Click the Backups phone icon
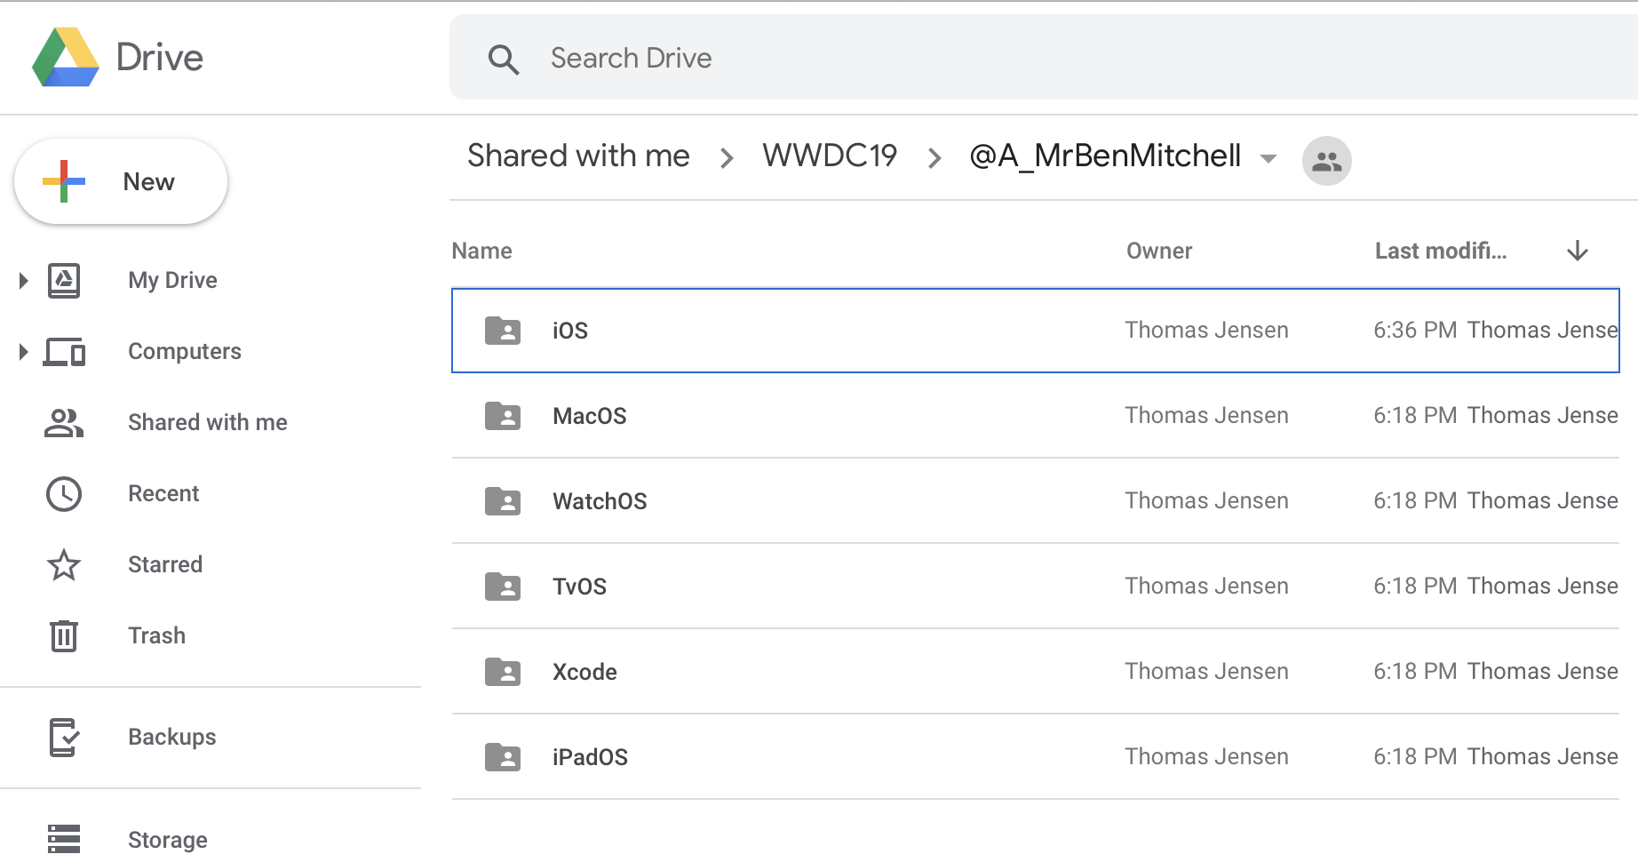This screenshot has width=1638, height=862. pos(64,738)
